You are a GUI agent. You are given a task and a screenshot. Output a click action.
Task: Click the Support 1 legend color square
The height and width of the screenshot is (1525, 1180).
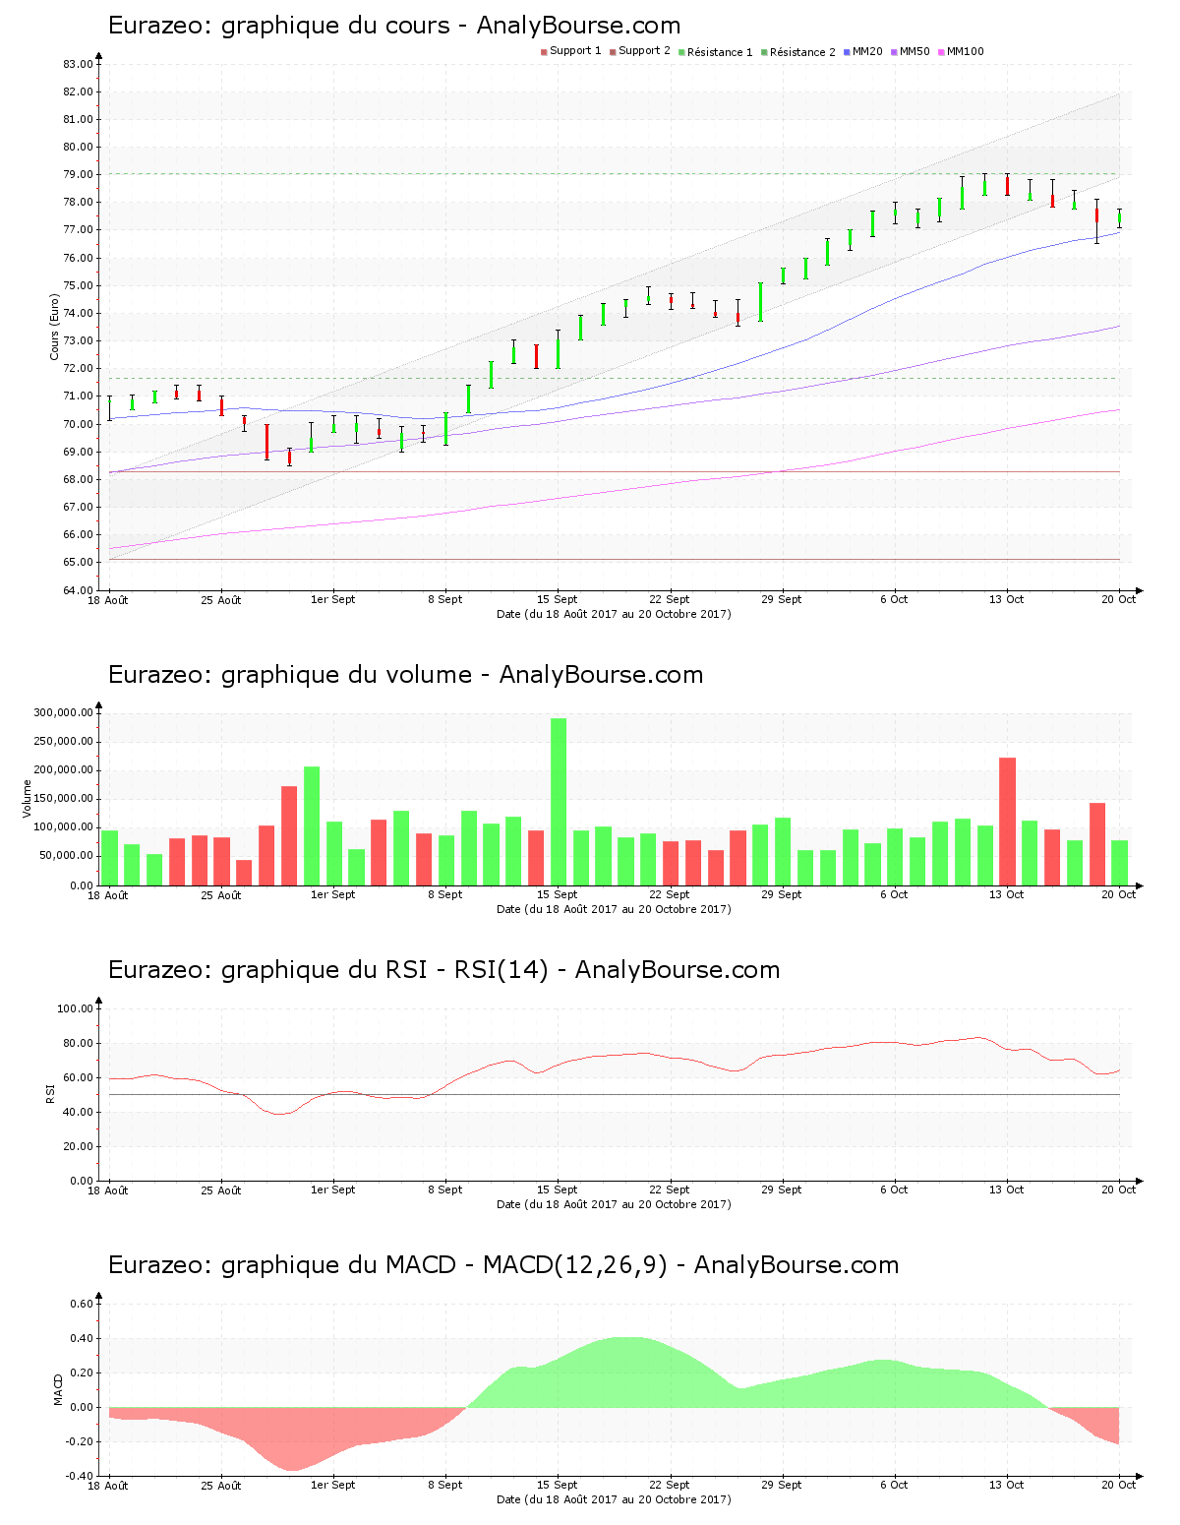(544, 52)
